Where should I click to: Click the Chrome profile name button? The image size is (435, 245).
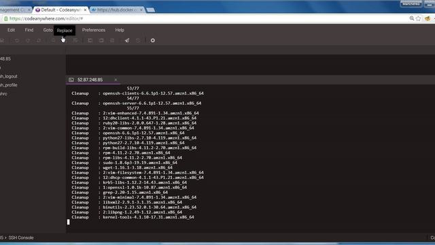coord(411,4)
